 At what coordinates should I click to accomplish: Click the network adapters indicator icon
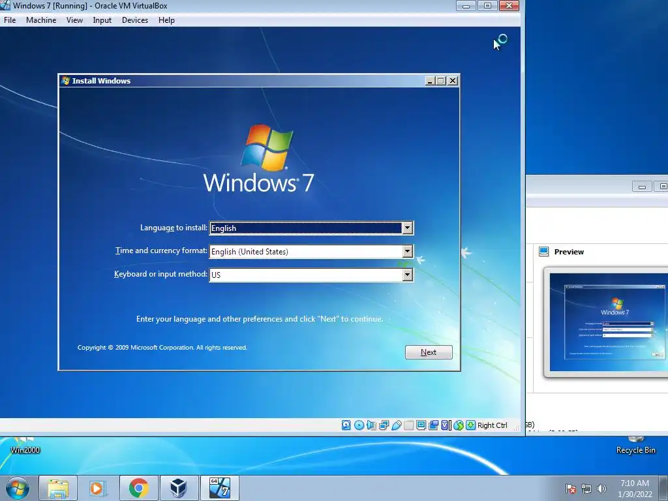pos(384,425)
